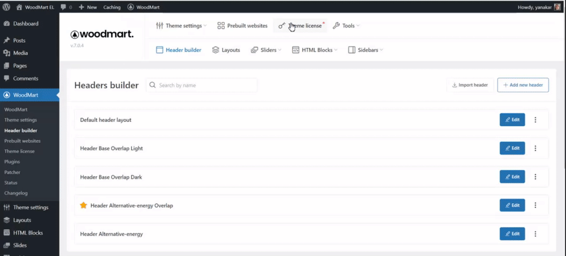This screenshot has height=256, width=566.
Task: Click the Posts pin icon in sidebar
Action: click(x=6, y=40)
